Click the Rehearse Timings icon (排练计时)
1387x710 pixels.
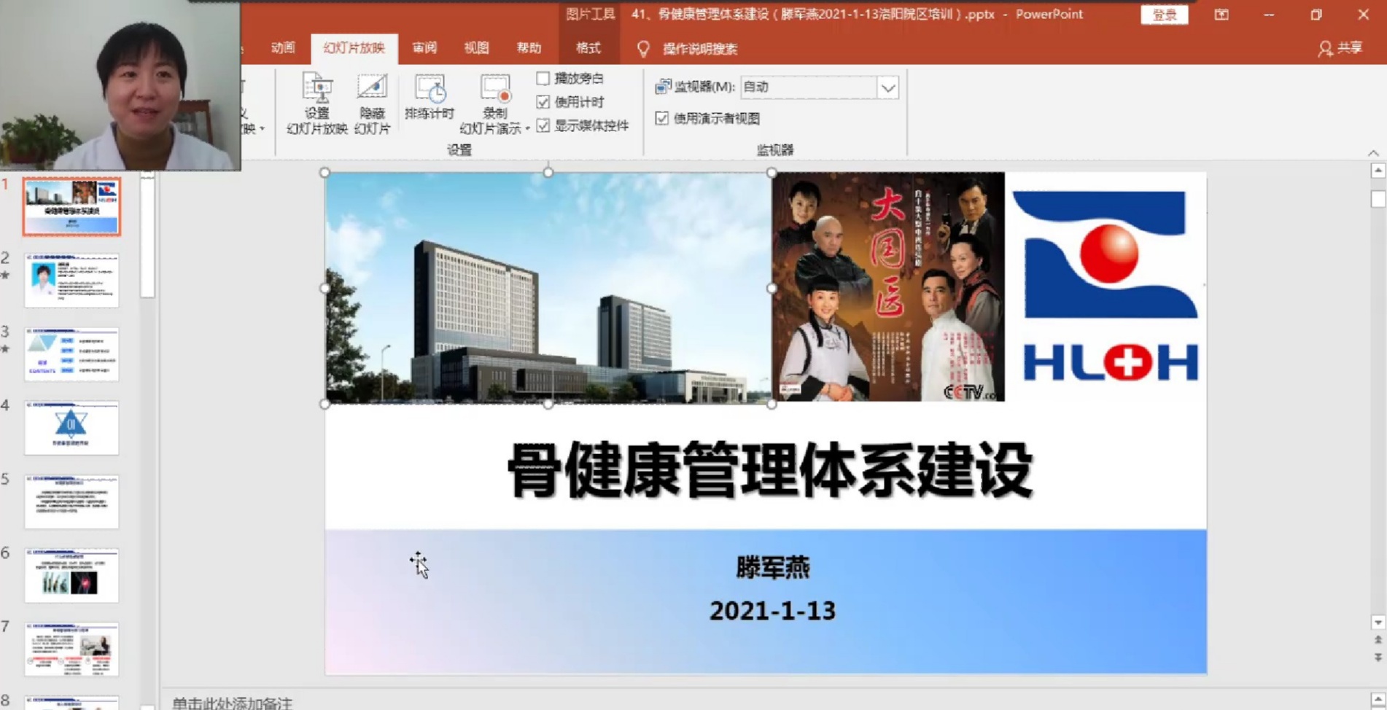click(x=430, y=90)
